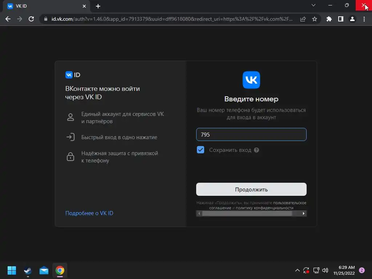Click the address bar URL

click(172, 19)
